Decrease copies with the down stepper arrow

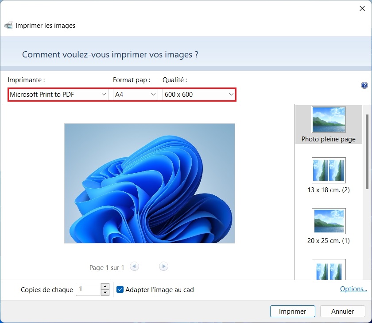click(x=105, y=292)
